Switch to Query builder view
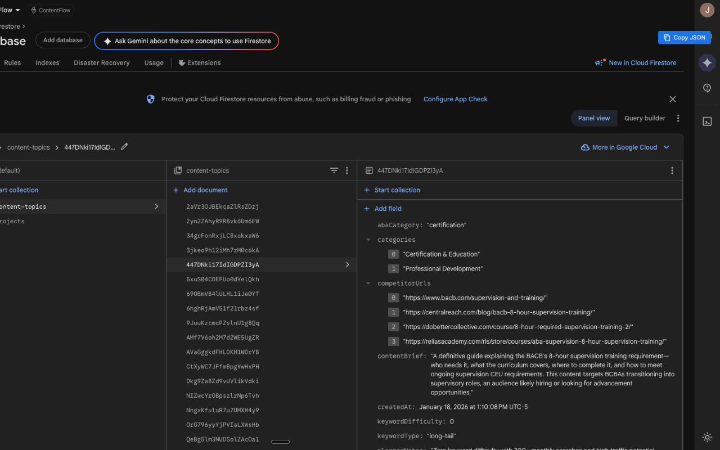The height and width of the screenshot is (450, 720). coord(645,118)
